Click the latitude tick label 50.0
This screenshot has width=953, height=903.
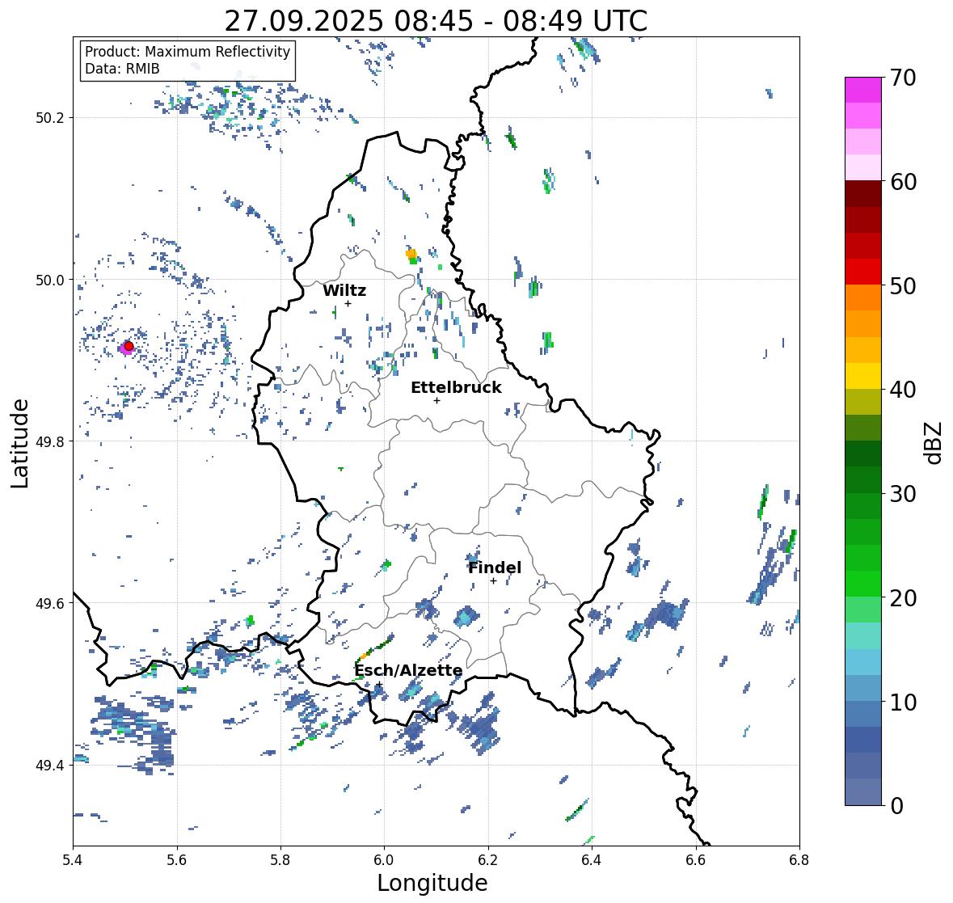(50, 281)
